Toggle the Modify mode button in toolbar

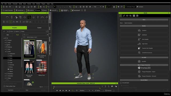click(x=38, y=10)
